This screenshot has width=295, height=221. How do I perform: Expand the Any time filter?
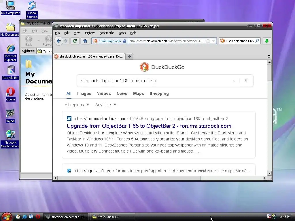[105, 105]
